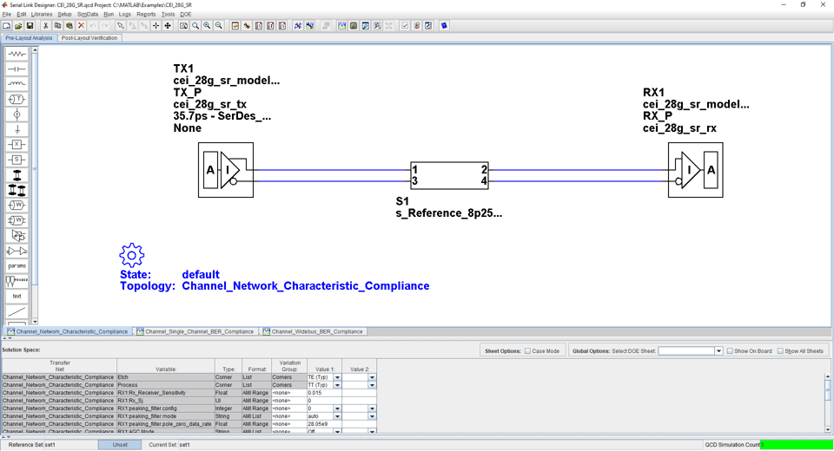Check the Show All Sheets option
834x451 pixels.
click(x=780, y=351)
